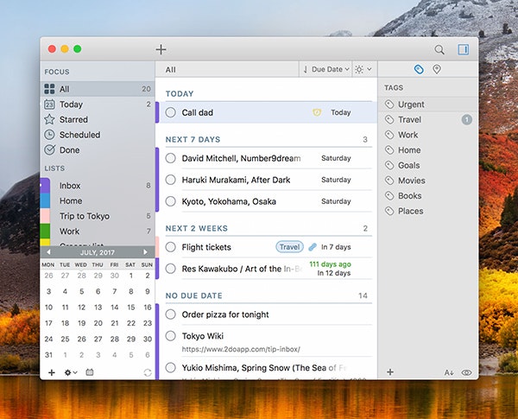Click the green Work color tab

click(x=45, y=232)
